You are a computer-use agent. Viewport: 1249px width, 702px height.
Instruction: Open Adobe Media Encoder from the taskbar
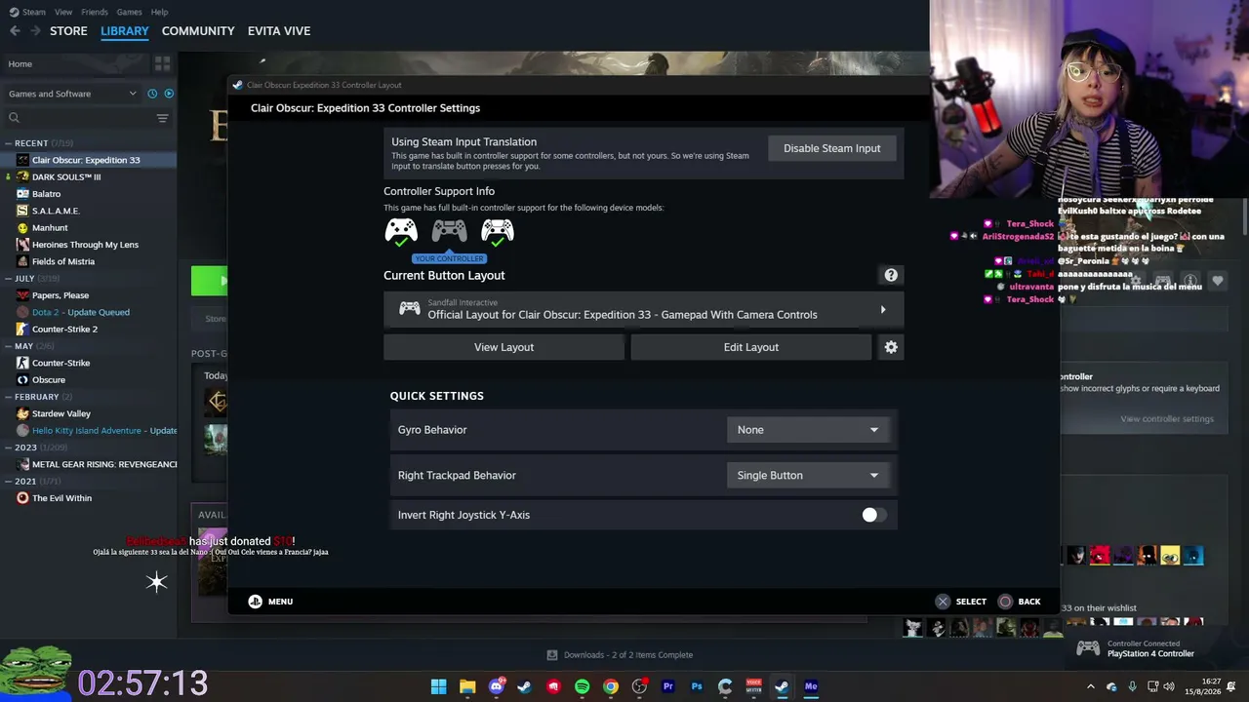(811, 686)
